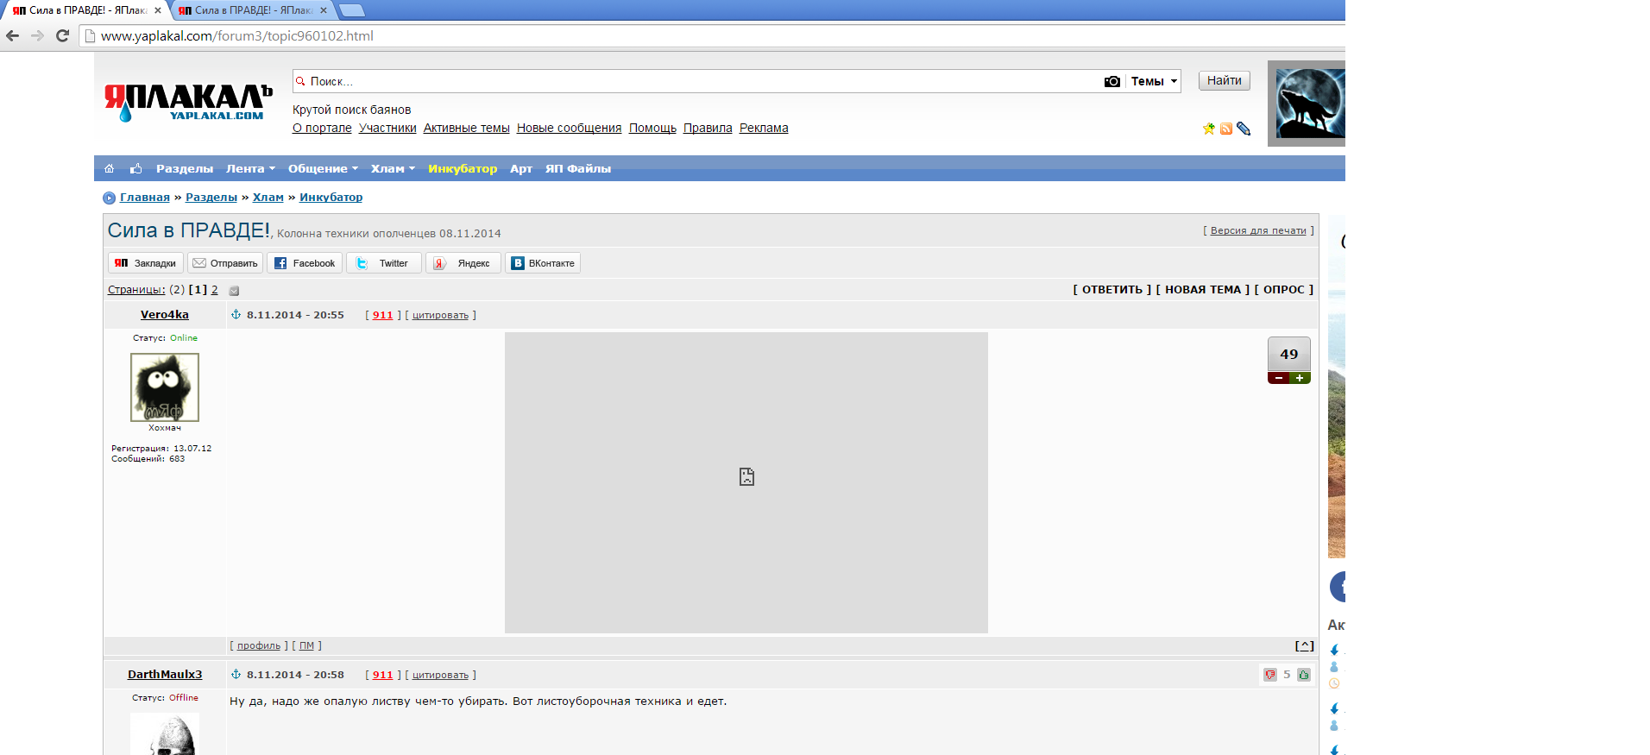Click the home icon in navigation bar
Viewport: 1650px width, 755px height.
pos(110,168)
